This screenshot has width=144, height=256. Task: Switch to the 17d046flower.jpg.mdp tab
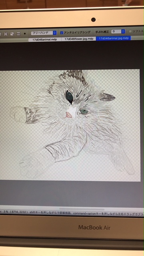79,39
